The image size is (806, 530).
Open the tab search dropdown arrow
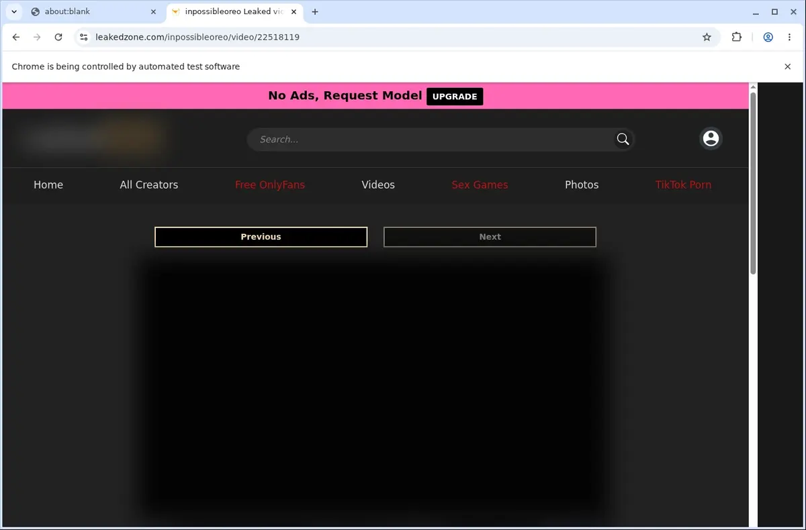pyautogui.click(x=13, y=11)
